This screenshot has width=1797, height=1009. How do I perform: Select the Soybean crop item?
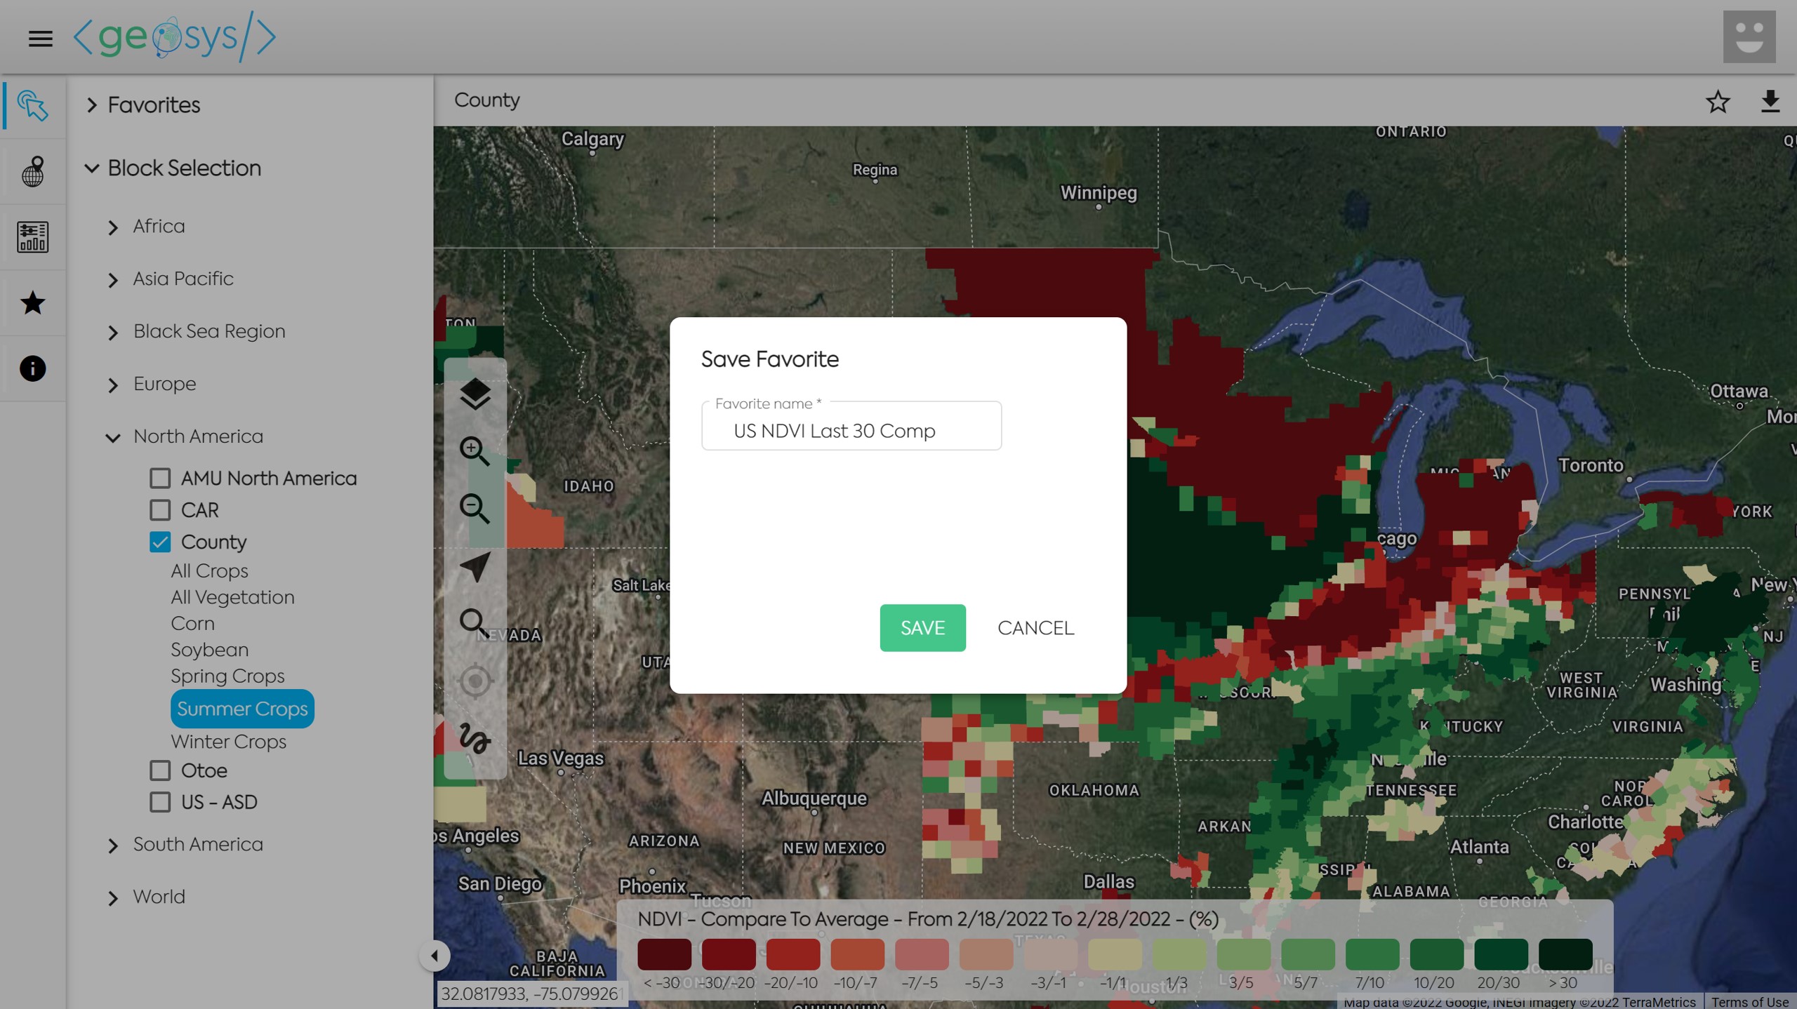click(209, 650)
